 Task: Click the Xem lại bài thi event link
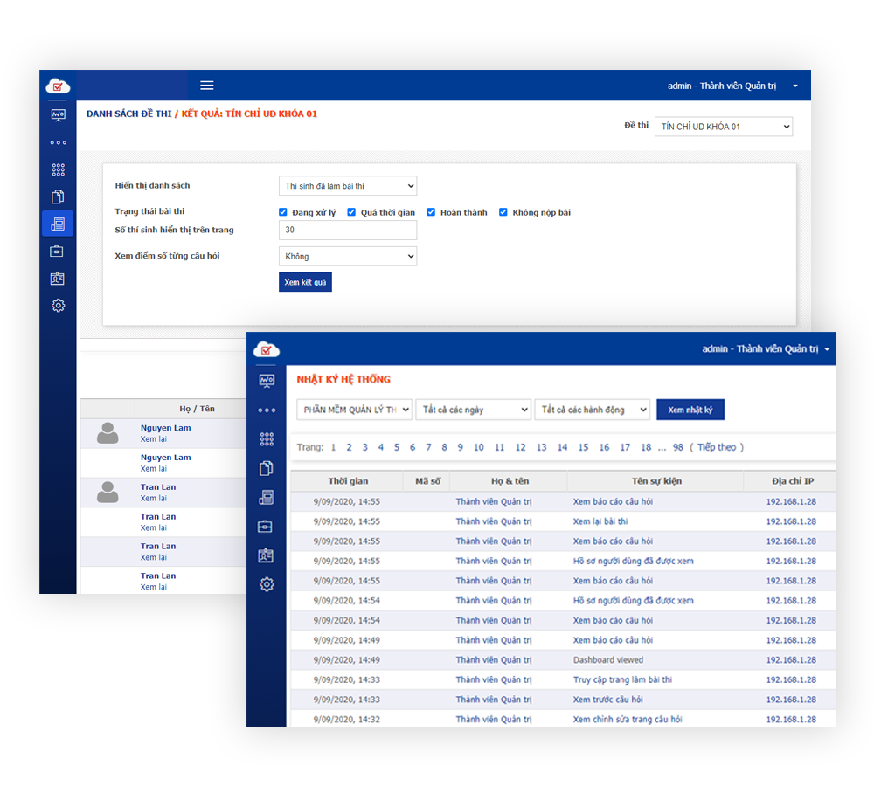tap(600, 521)
